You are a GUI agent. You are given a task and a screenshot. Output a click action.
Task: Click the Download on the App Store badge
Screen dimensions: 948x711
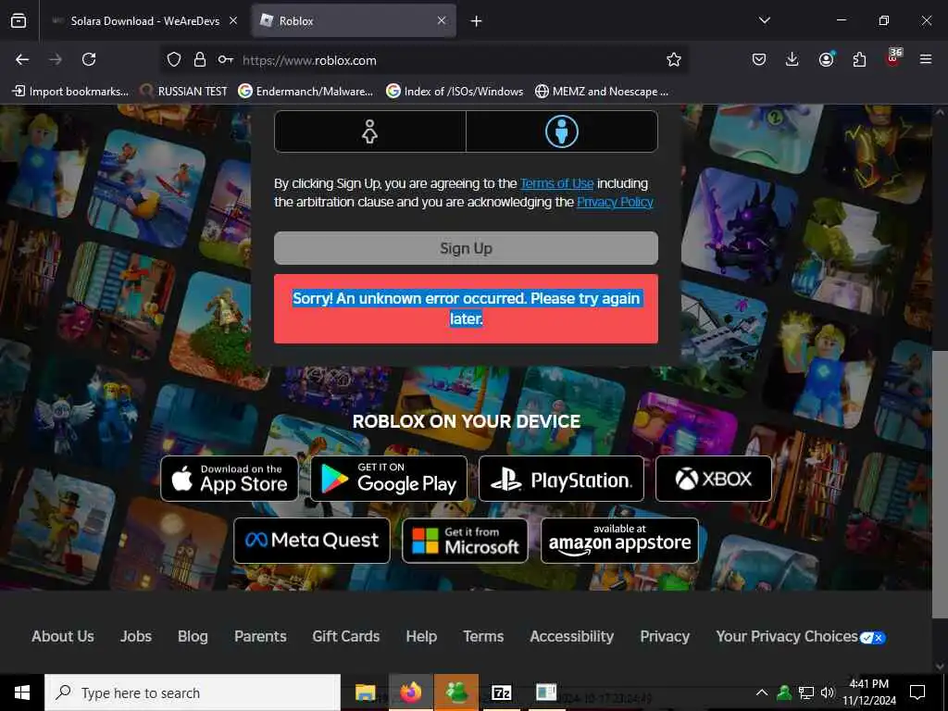tap(230, 479)
